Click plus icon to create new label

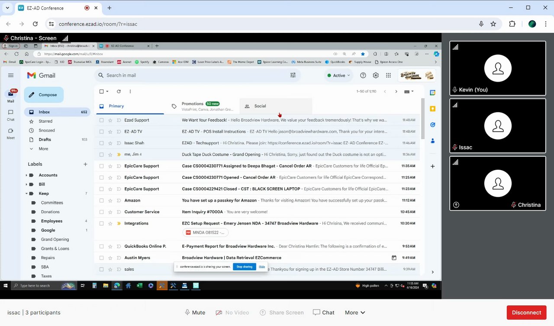(85, 164)
